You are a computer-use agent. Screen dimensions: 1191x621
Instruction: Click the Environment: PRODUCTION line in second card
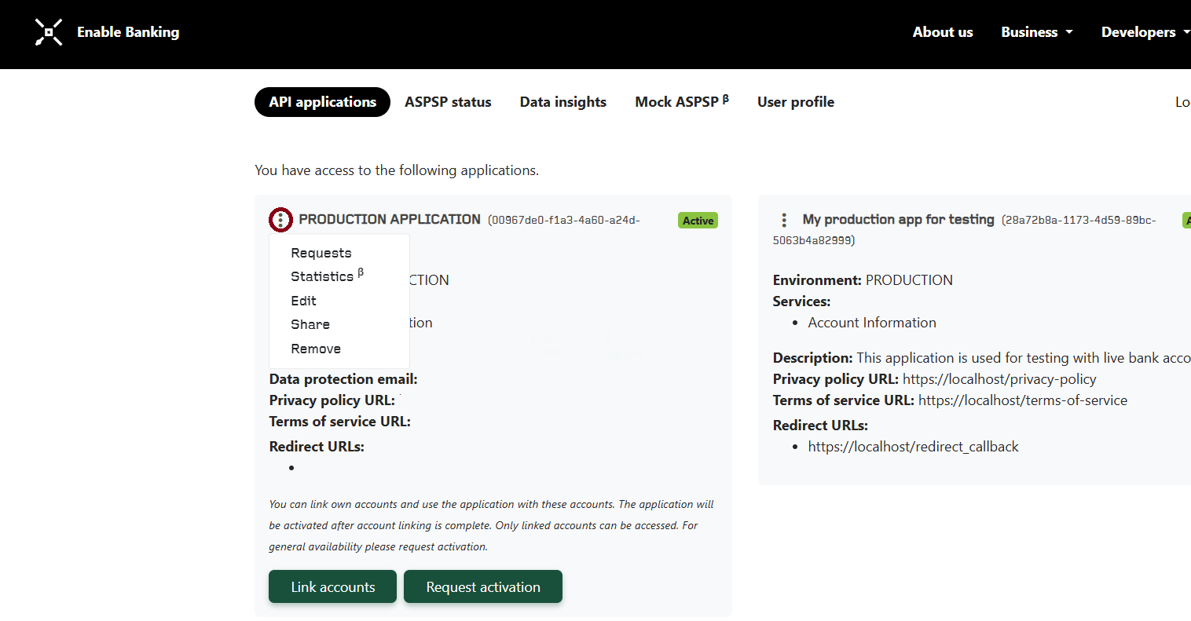click(x=863, y=280)
